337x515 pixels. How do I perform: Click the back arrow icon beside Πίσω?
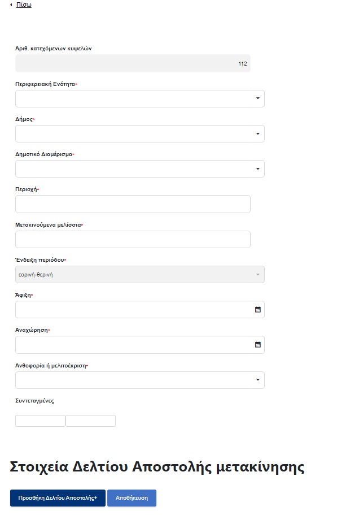point(11,5)
